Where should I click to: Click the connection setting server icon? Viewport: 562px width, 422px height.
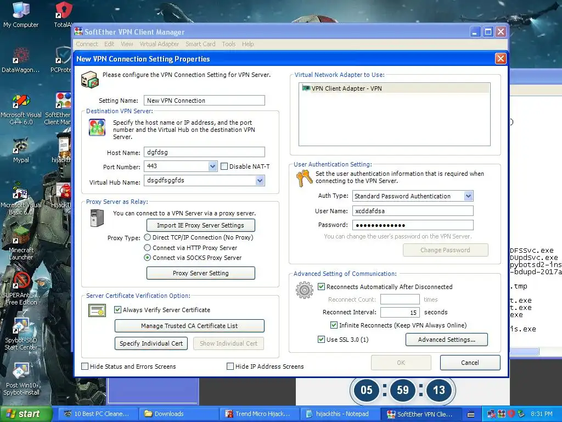[89, 79]
